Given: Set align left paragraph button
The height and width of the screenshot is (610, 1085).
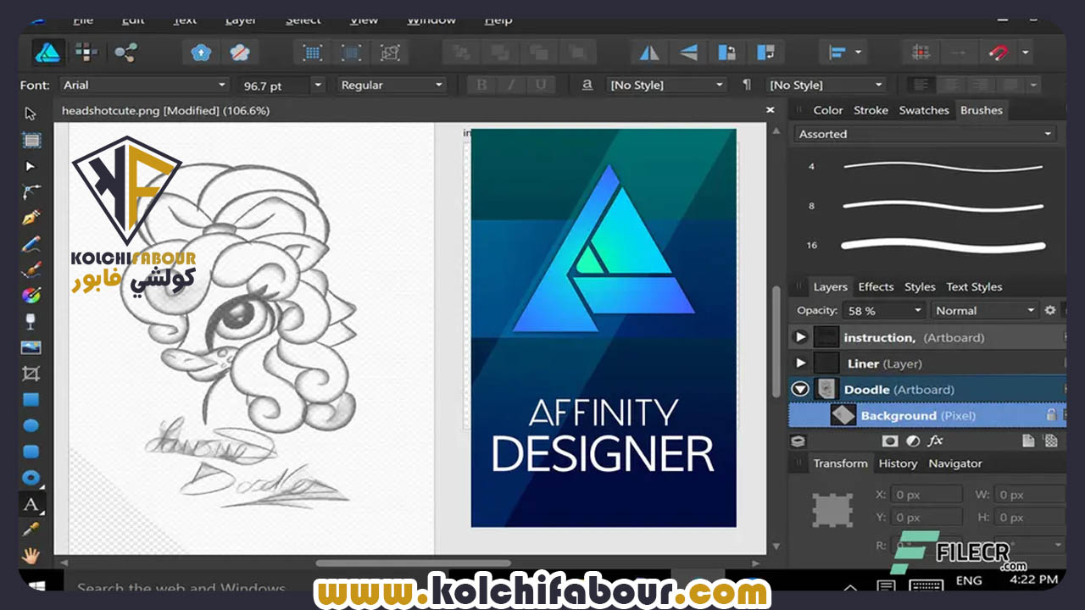Looking at the screenshot, I should tap(921, 85).
